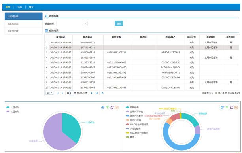Select 活跃用户数 in the sidebar
This screenshot has height=153, width=242.
[24, 31]
